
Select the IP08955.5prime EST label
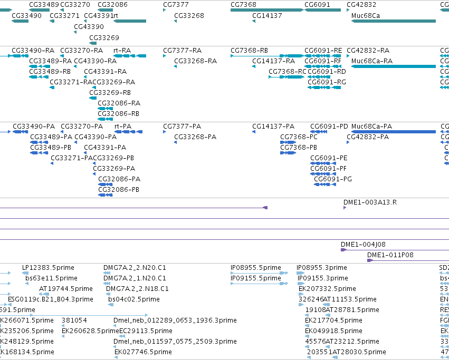coord(256,267)
